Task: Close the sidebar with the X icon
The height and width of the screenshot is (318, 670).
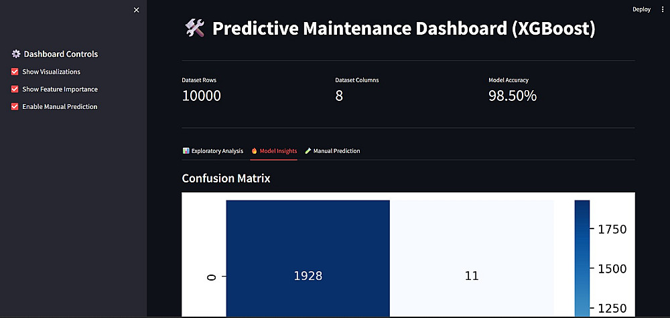Action: point(136,10)
